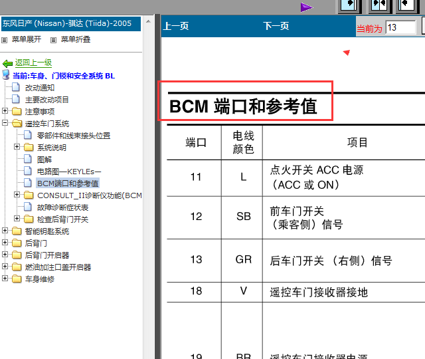Click the 系统说明 folder icon
The width and height of the screenshot is (425, 359).
(x=29, y=147)
